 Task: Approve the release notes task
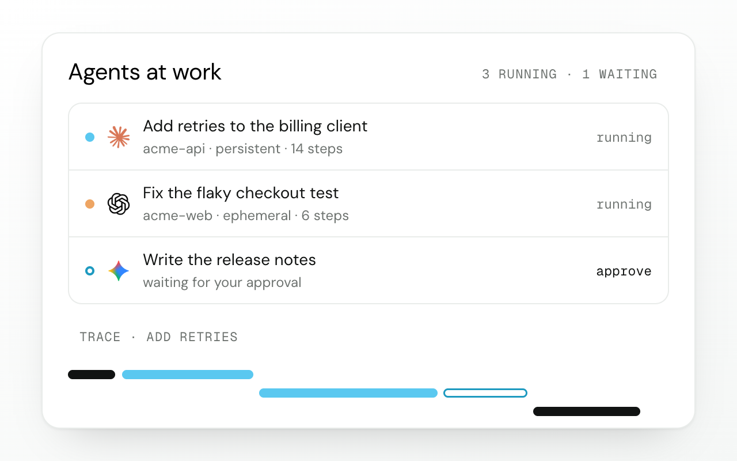[x=624, y=271]
